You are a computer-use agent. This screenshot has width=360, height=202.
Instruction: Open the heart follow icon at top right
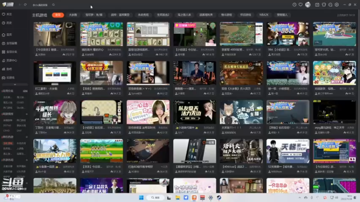point(301,4)
